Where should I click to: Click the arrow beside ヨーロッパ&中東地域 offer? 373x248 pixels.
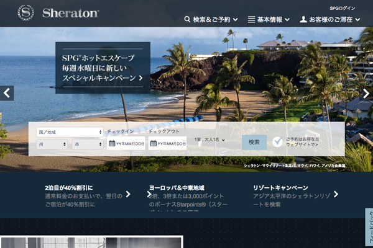pos(149,194)
